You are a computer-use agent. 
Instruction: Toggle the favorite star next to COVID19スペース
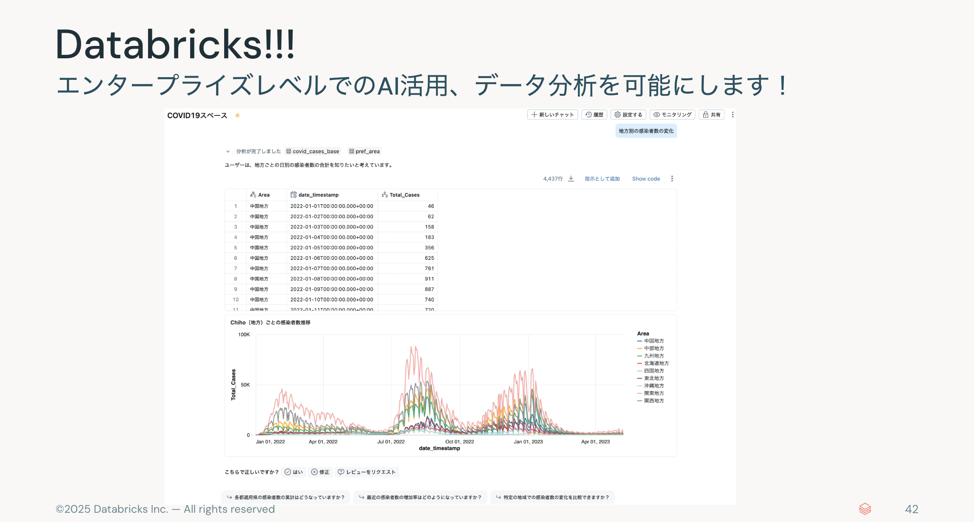237,115
